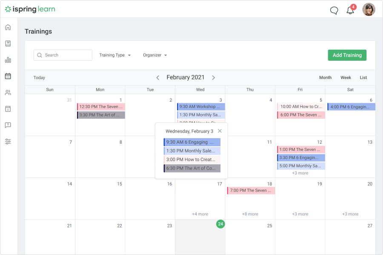The height and width of the screenshot is (255, 383).
Task: Click the Add Training button
Action: pyautogui.click(x=347, y=55)
